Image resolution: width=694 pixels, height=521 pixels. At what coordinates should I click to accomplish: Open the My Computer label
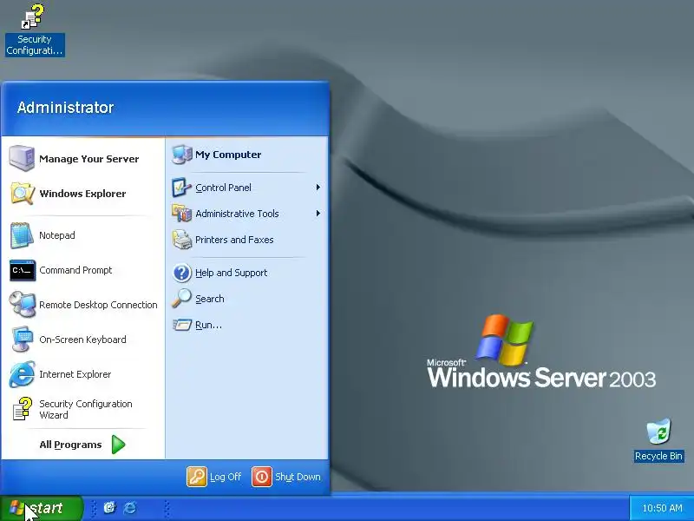click(x=228, y=155)
